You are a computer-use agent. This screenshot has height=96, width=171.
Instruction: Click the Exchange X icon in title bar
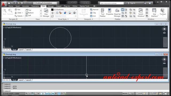pyautogui.click(x=145, y=3)
